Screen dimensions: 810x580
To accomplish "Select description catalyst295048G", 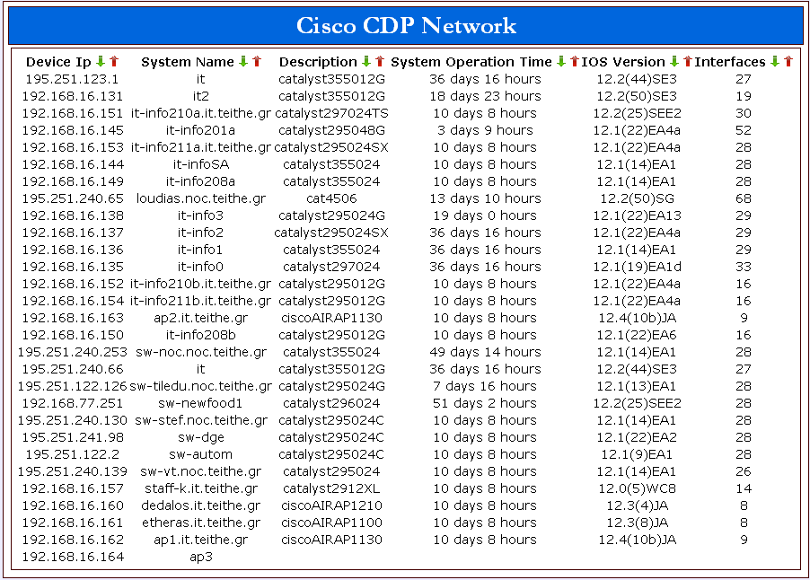I will click(331, 130).
